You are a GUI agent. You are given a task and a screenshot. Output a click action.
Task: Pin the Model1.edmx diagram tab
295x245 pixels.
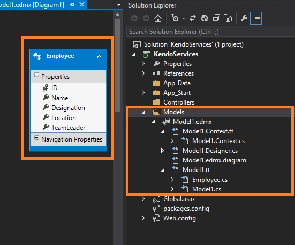click(x=72, y=5)
